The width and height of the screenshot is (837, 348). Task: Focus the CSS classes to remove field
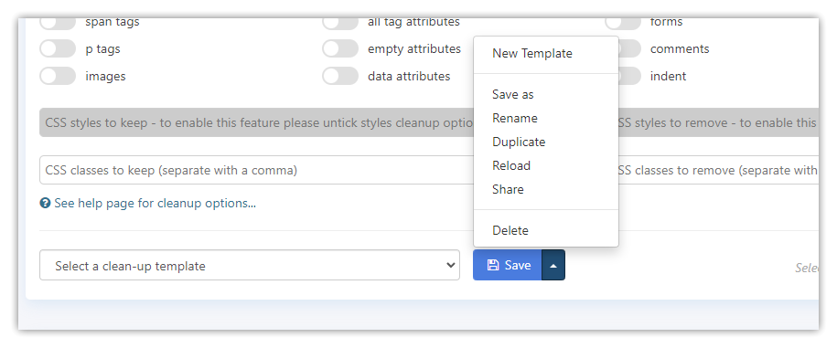718,170
